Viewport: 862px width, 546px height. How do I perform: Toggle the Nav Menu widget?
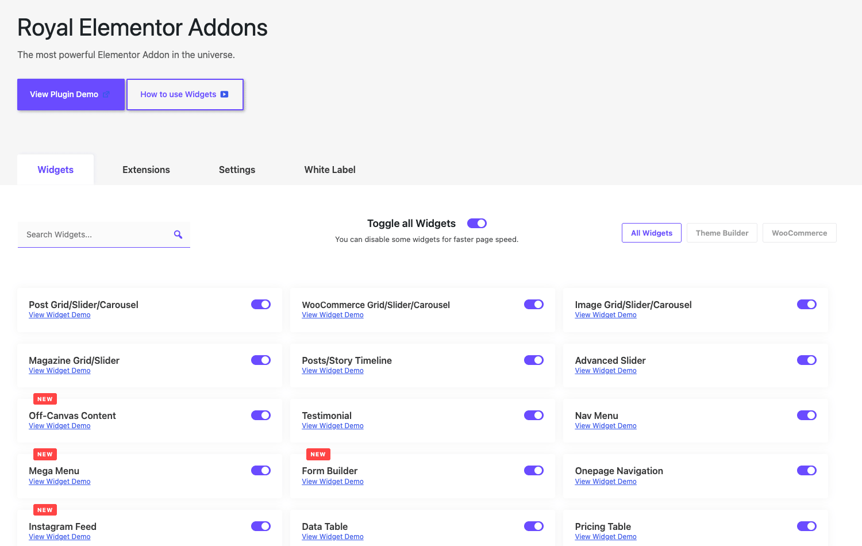point(807,416)
